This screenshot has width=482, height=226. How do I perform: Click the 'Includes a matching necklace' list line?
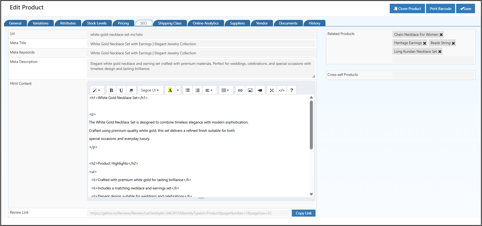pos(135,188)
